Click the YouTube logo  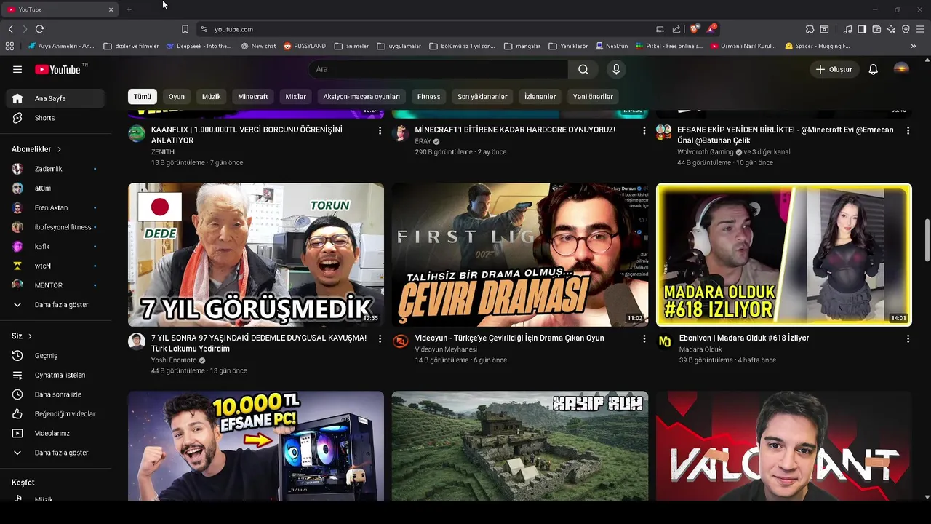click(x=57, y=69)
